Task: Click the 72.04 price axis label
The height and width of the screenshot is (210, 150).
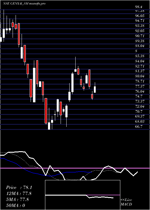Action: [x=140, y=106]
